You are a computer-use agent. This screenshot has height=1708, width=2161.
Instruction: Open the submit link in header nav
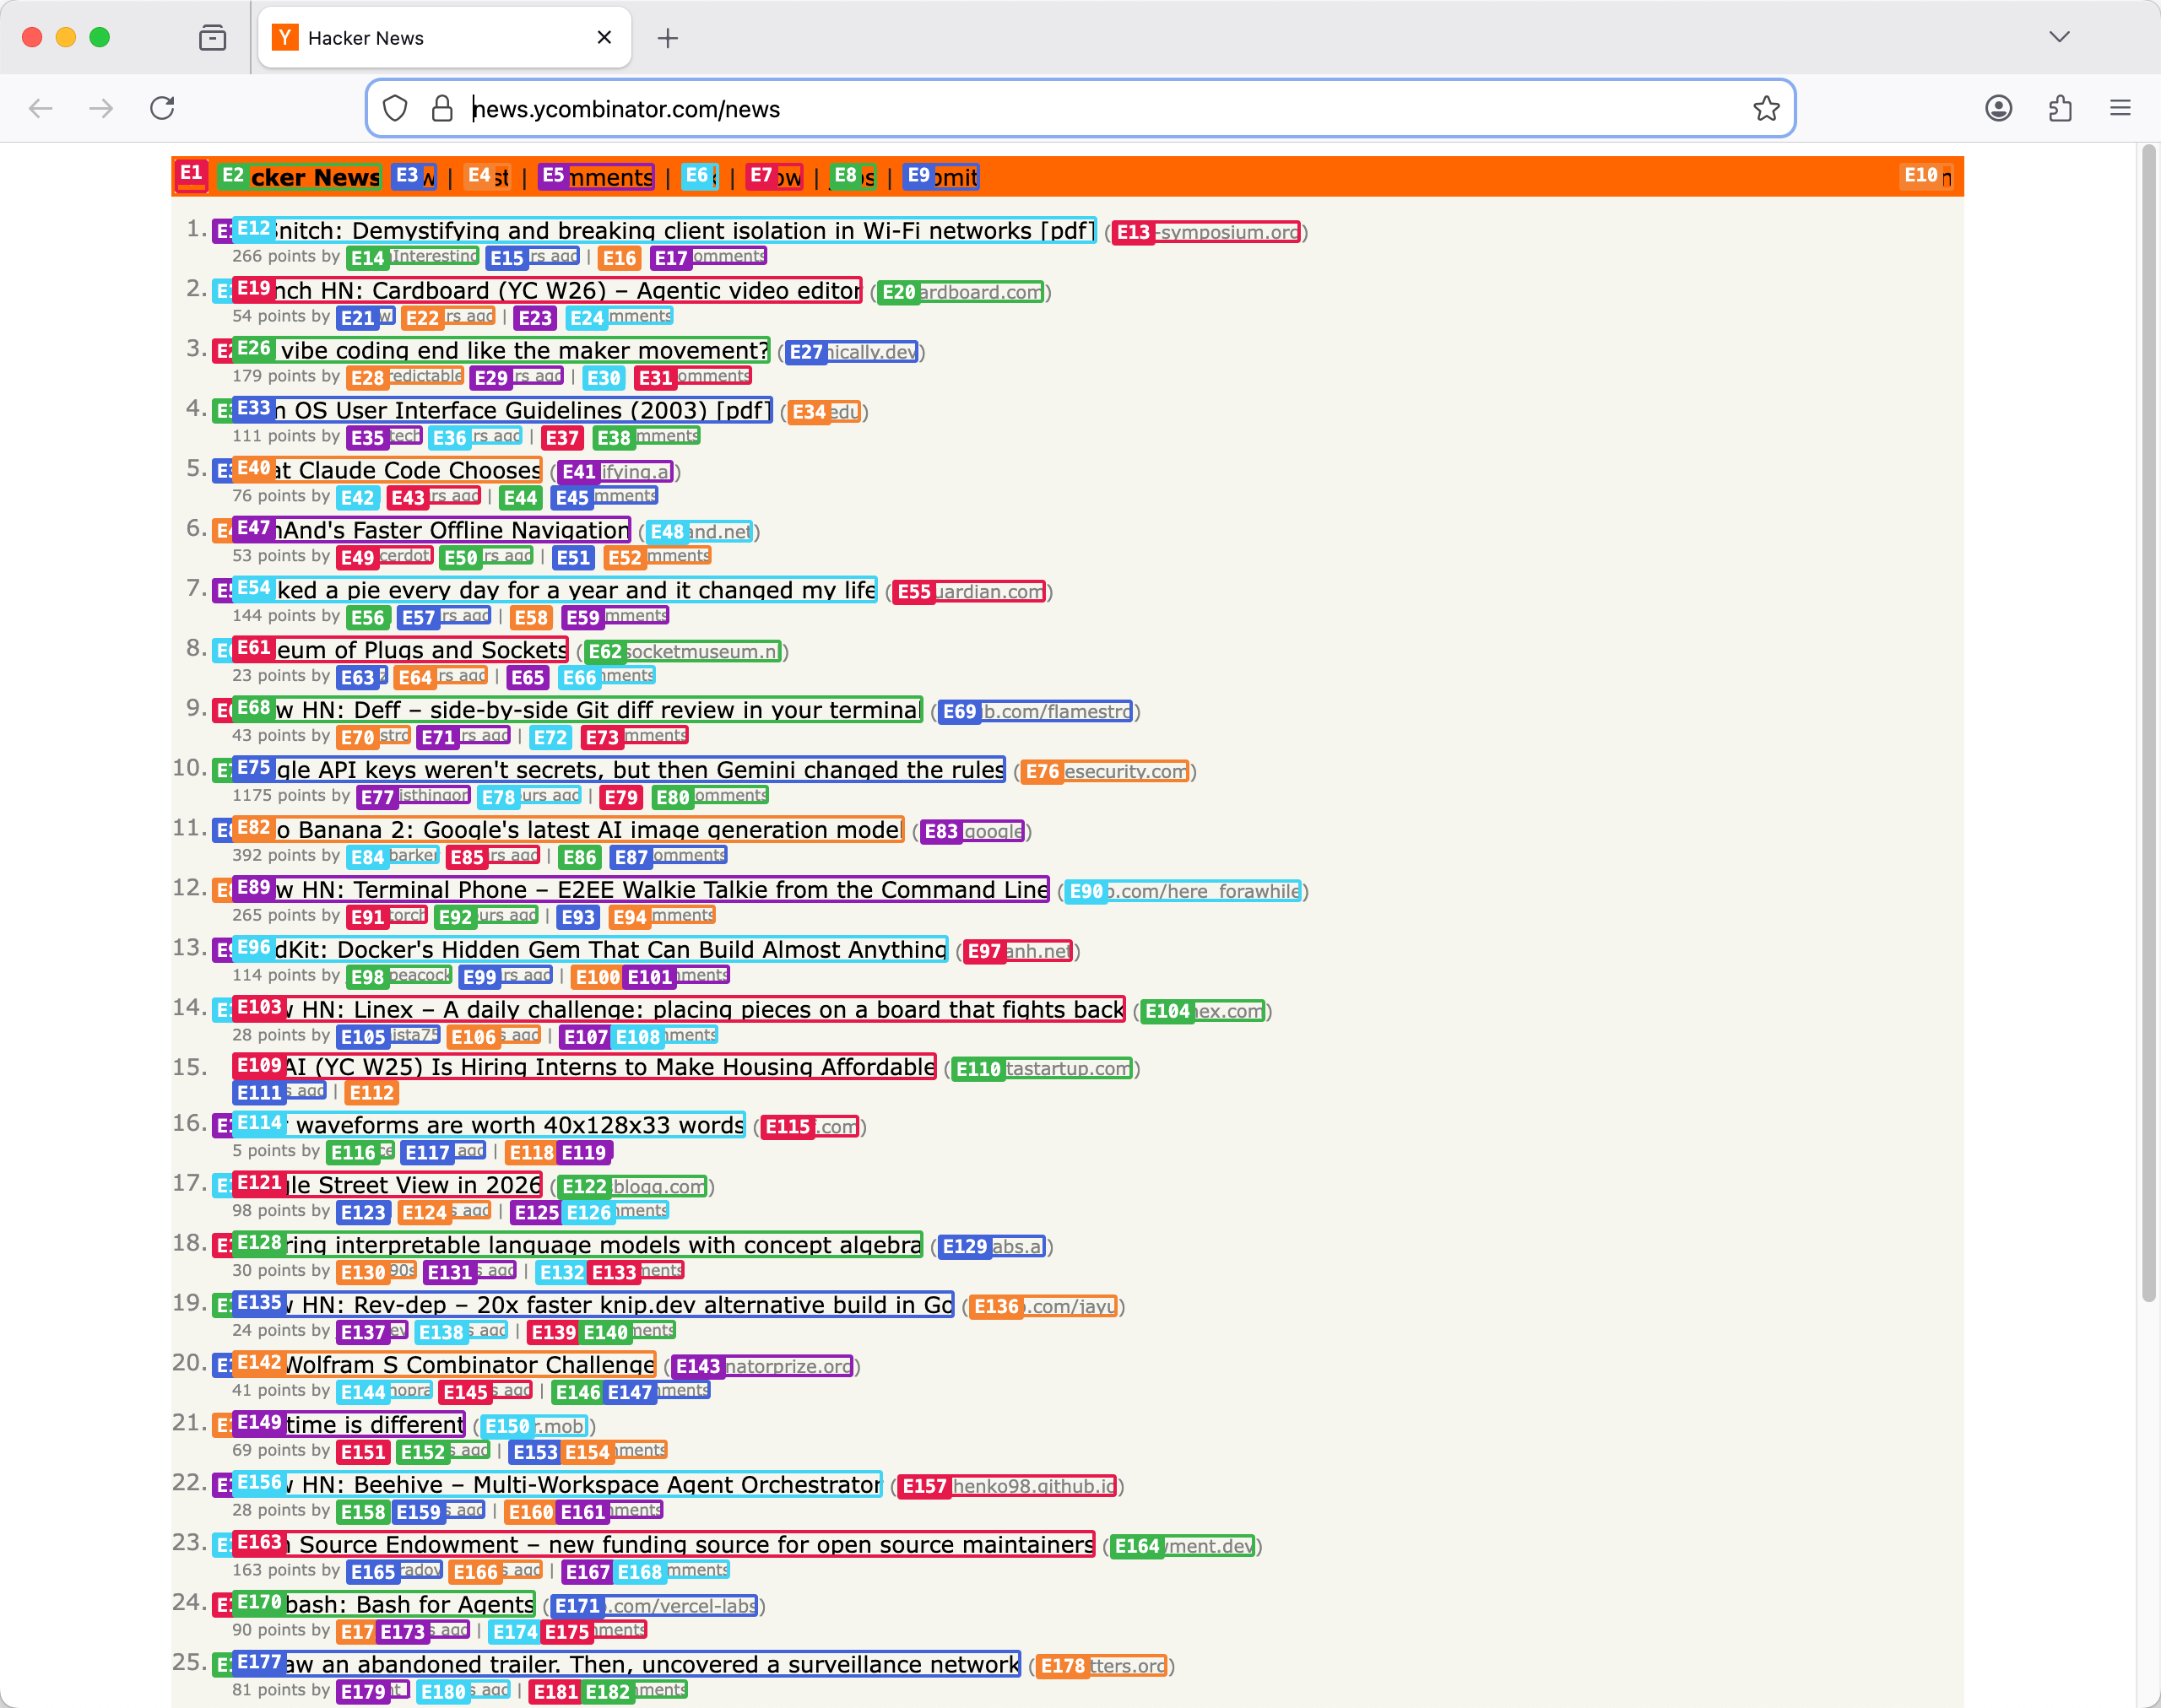point(941,177)
